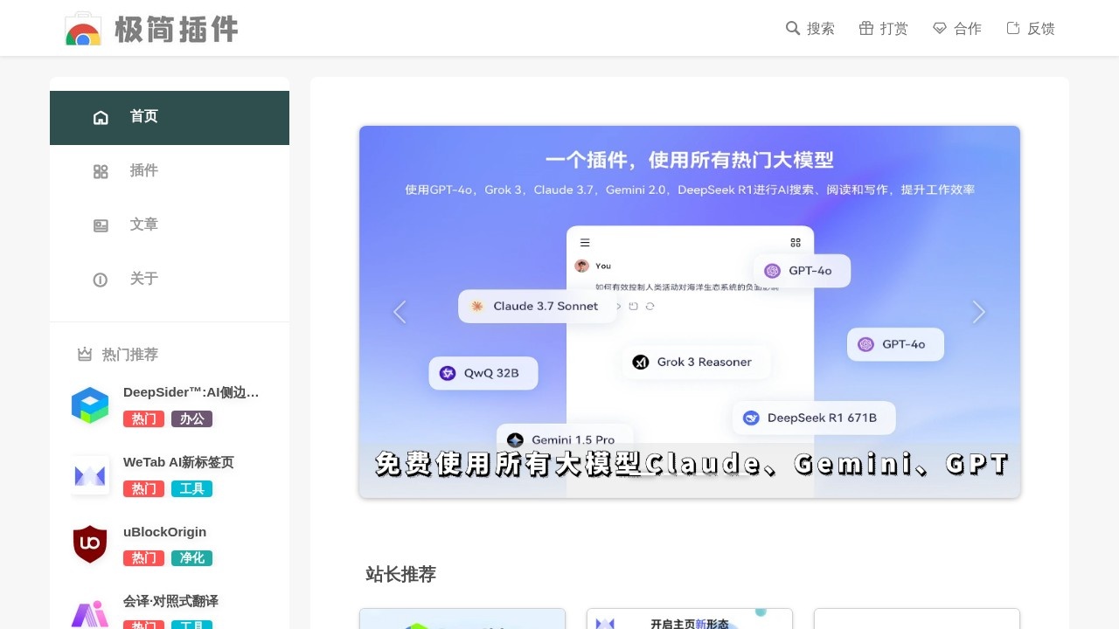The width and height of the screenshot is (1119, 629).
Task: Click the Gemini 1.5 Pro chip in banner
Action: (565, 439)
